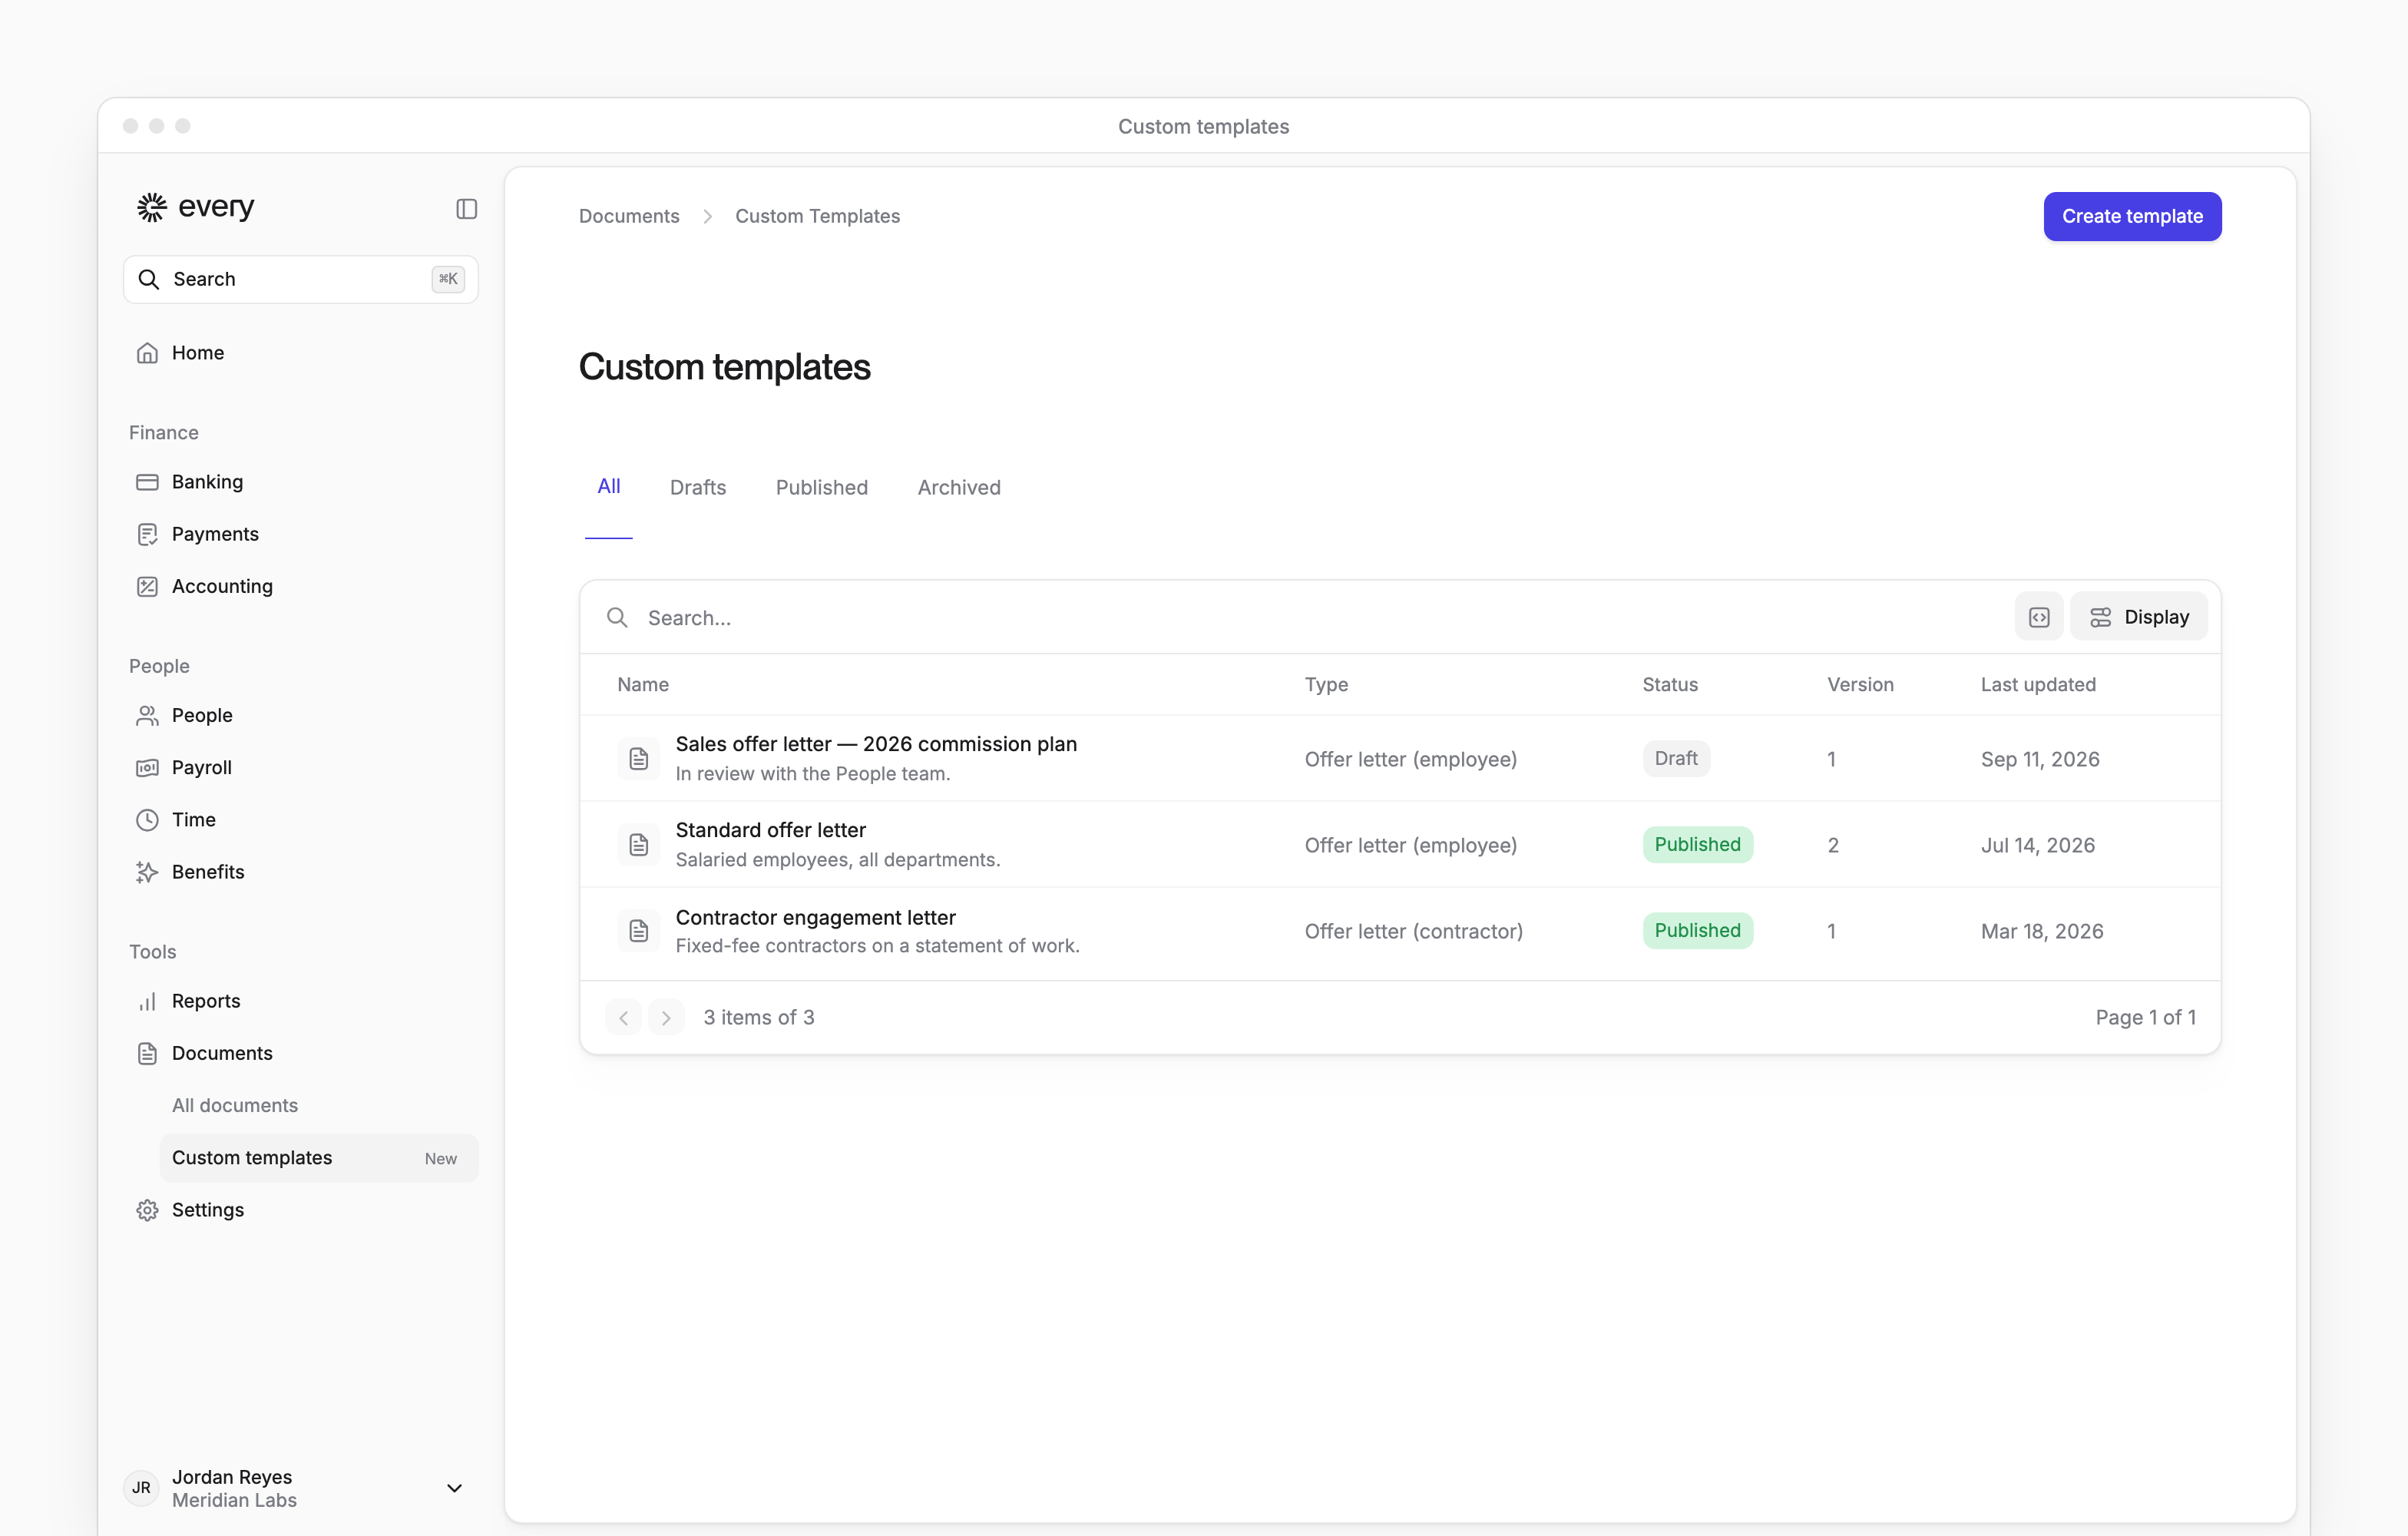This screenshot has width=2408, height=1536.
Task: Open Time via its clock icon
Action: click(x=147, y=819)
